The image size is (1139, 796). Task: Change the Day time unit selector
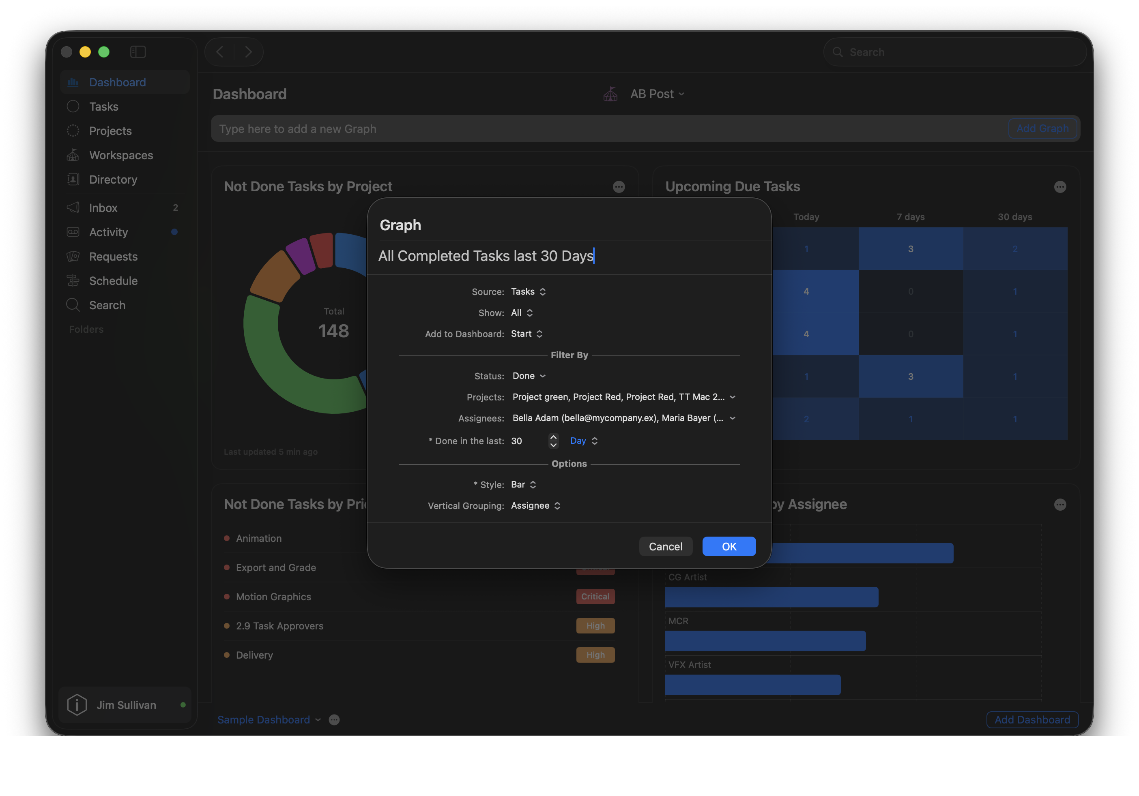(584, 440)
